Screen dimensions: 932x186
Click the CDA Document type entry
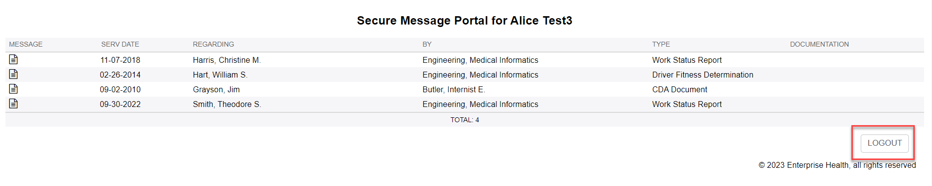pyautogui.click(x=679, y=89)
